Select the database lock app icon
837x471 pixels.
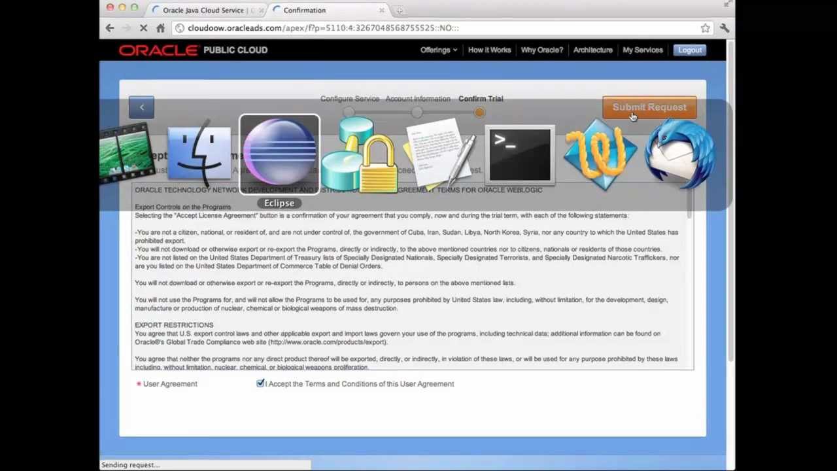coord(360,156)
